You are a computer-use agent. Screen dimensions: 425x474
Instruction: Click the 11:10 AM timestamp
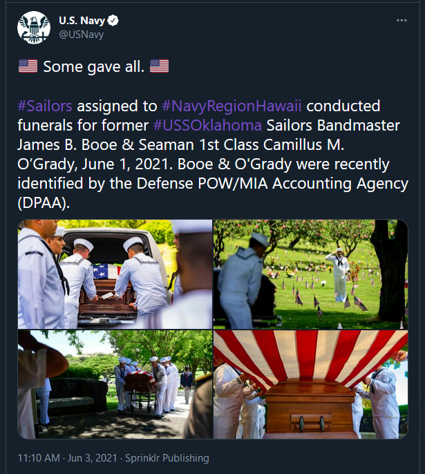pos(39,458)
